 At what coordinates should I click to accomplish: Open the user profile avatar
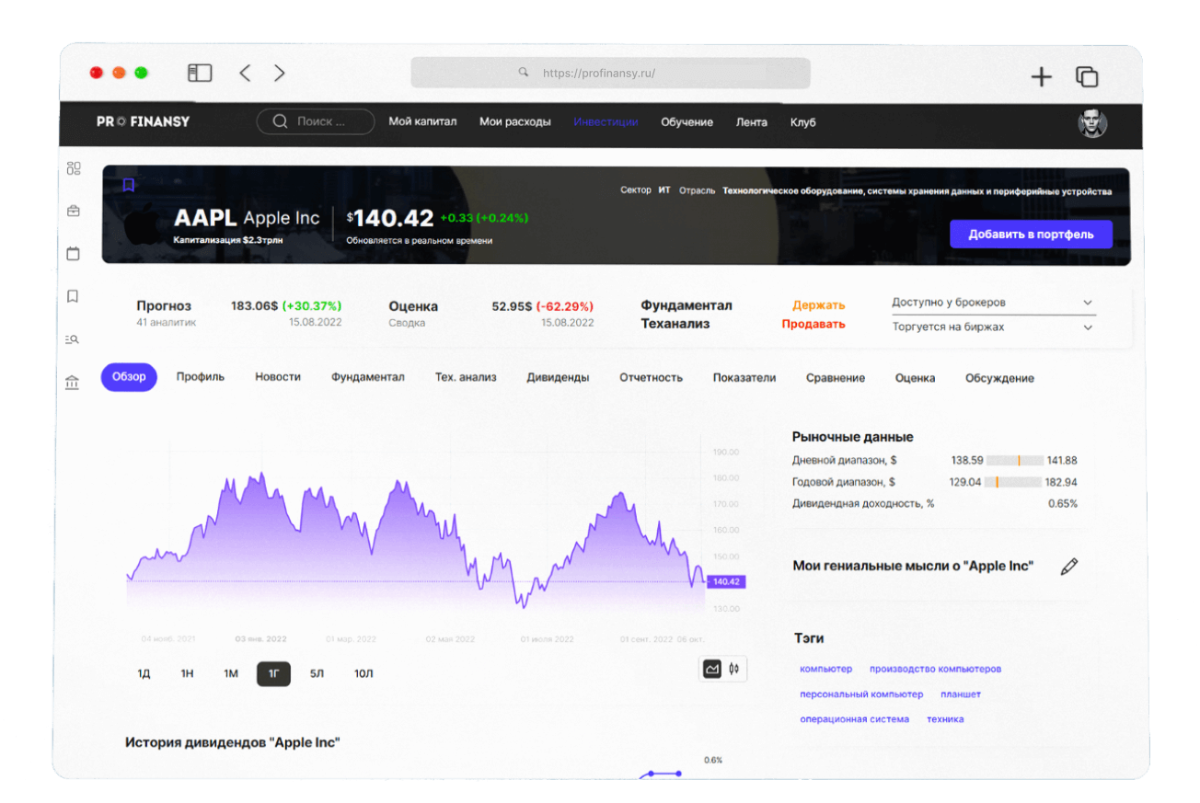pyautogui.click(x=1092, y=123)
